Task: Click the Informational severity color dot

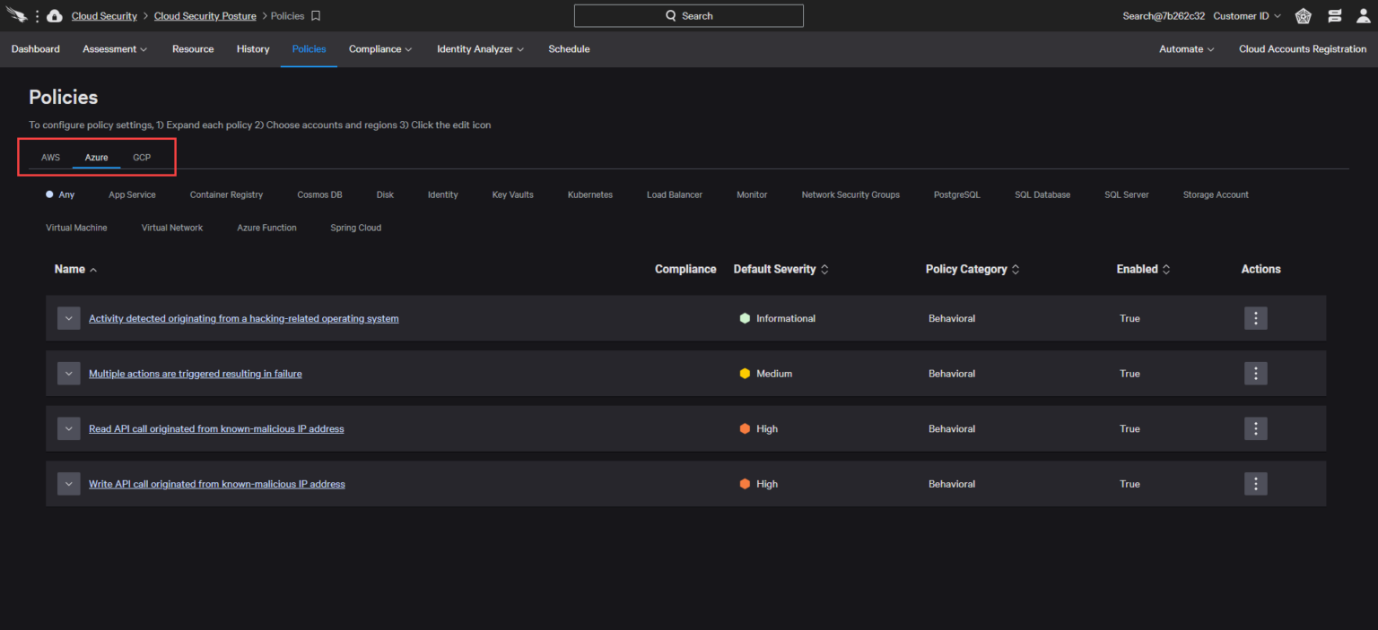Action: pyautogui.click(x=745, y=318)
